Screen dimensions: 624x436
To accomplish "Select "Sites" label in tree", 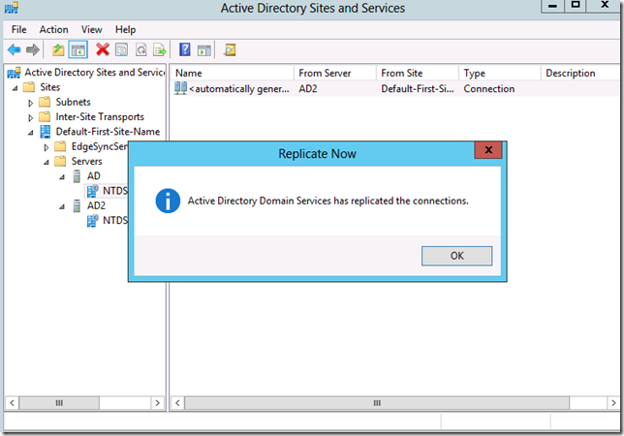I will click(50, 87).
